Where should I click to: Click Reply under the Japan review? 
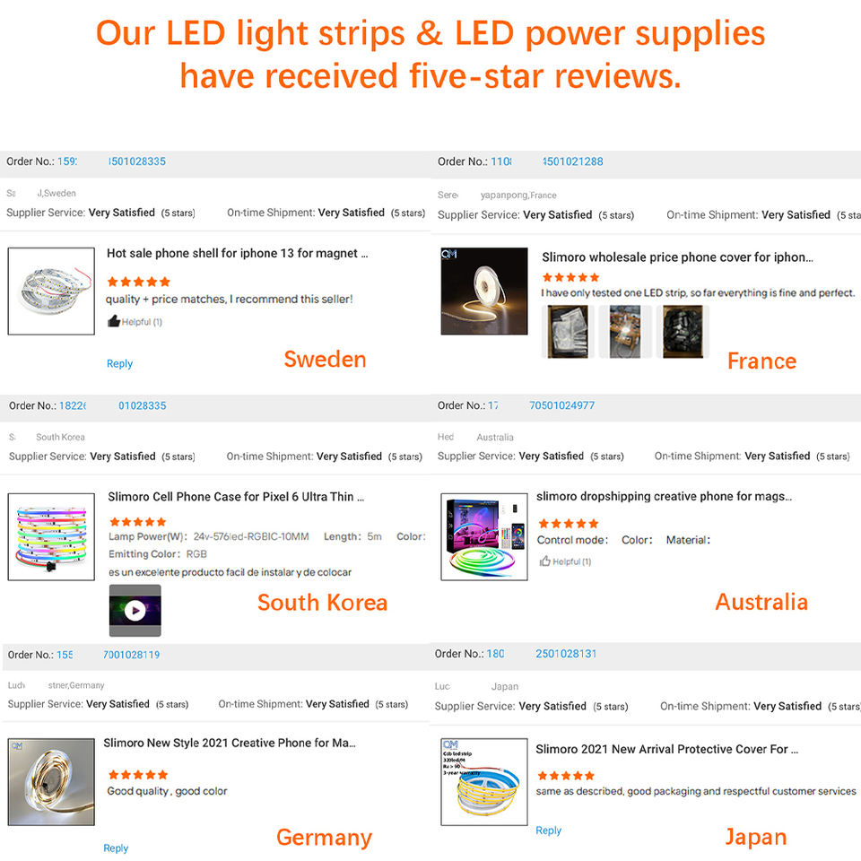click(549, 831)
